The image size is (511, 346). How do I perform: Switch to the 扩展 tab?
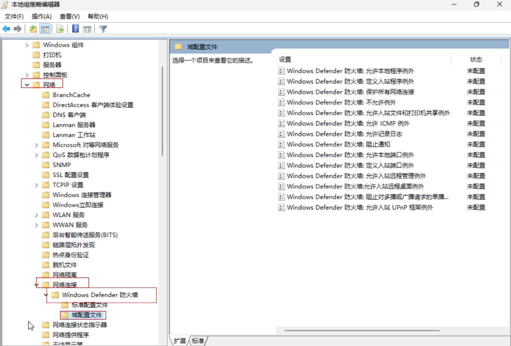(180, 341)
